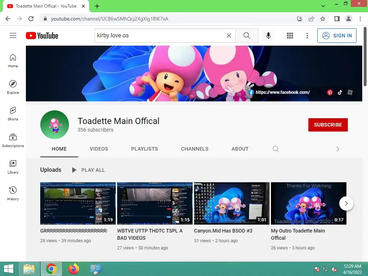Open the Windows Start button
The height and width of the screenshot is (276, 368).
pos(9,269)
